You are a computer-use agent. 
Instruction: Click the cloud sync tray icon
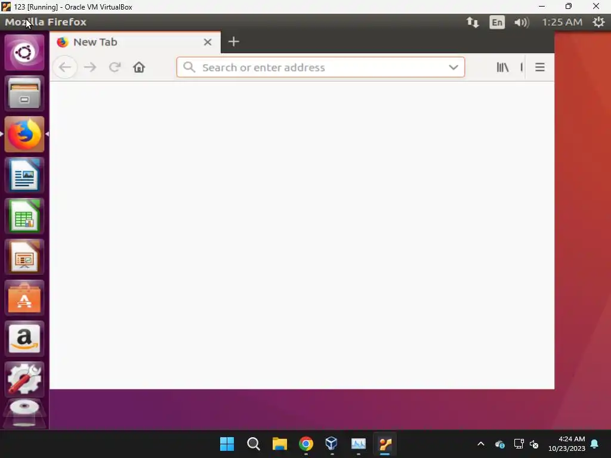tap(500, 444)
